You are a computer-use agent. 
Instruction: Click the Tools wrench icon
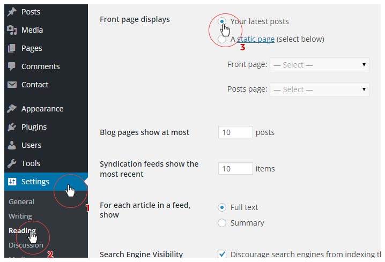tap(12, 163)
